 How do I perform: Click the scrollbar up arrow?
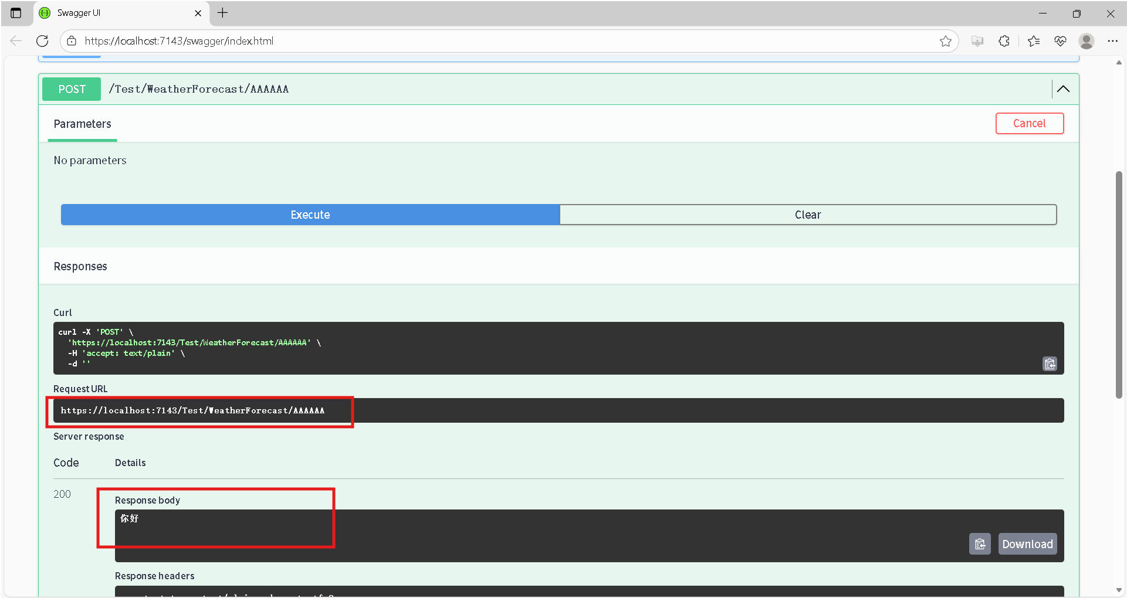[x=1119, y=62]
